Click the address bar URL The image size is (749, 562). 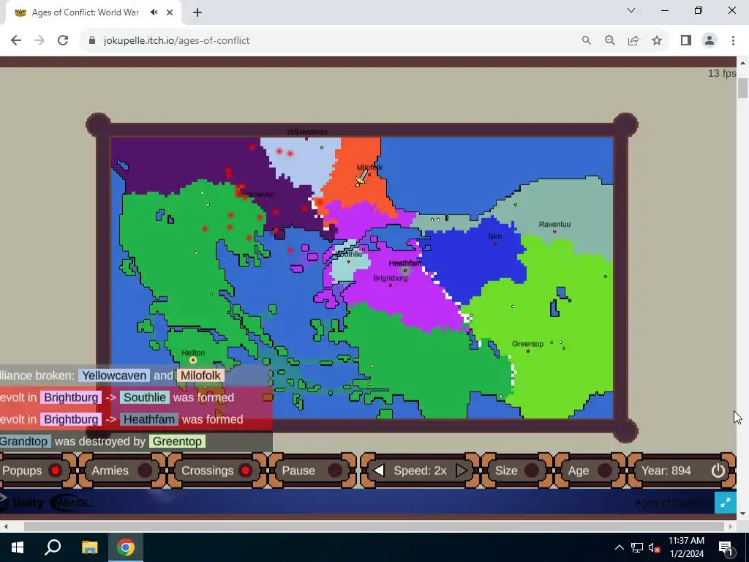176,41
